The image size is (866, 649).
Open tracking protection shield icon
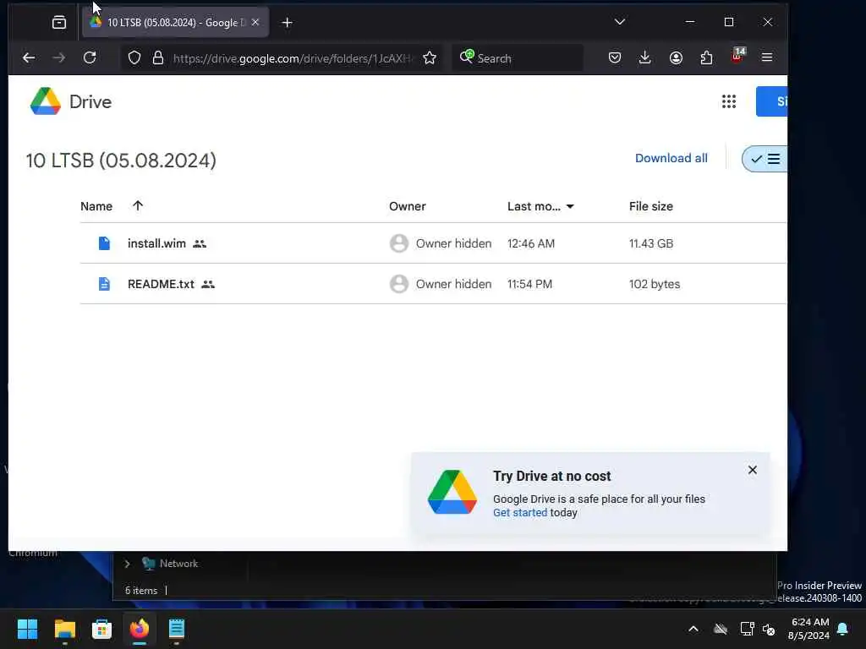pyautogui.click(x=134, y=58)
